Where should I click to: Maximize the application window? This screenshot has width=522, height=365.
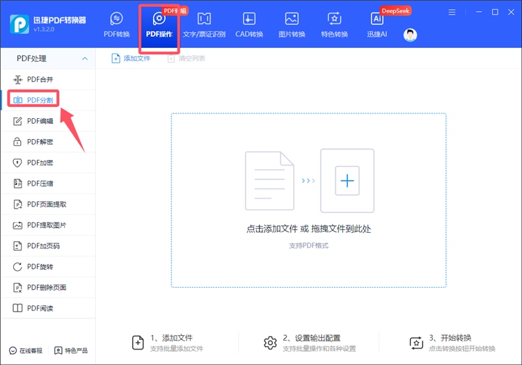495,12
